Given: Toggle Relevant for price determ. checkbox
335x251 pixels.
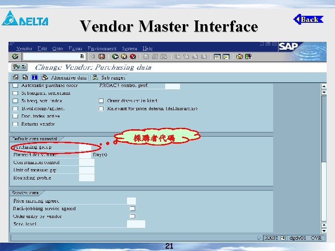Looking at the screenshot, I should (x=101, y=109).
